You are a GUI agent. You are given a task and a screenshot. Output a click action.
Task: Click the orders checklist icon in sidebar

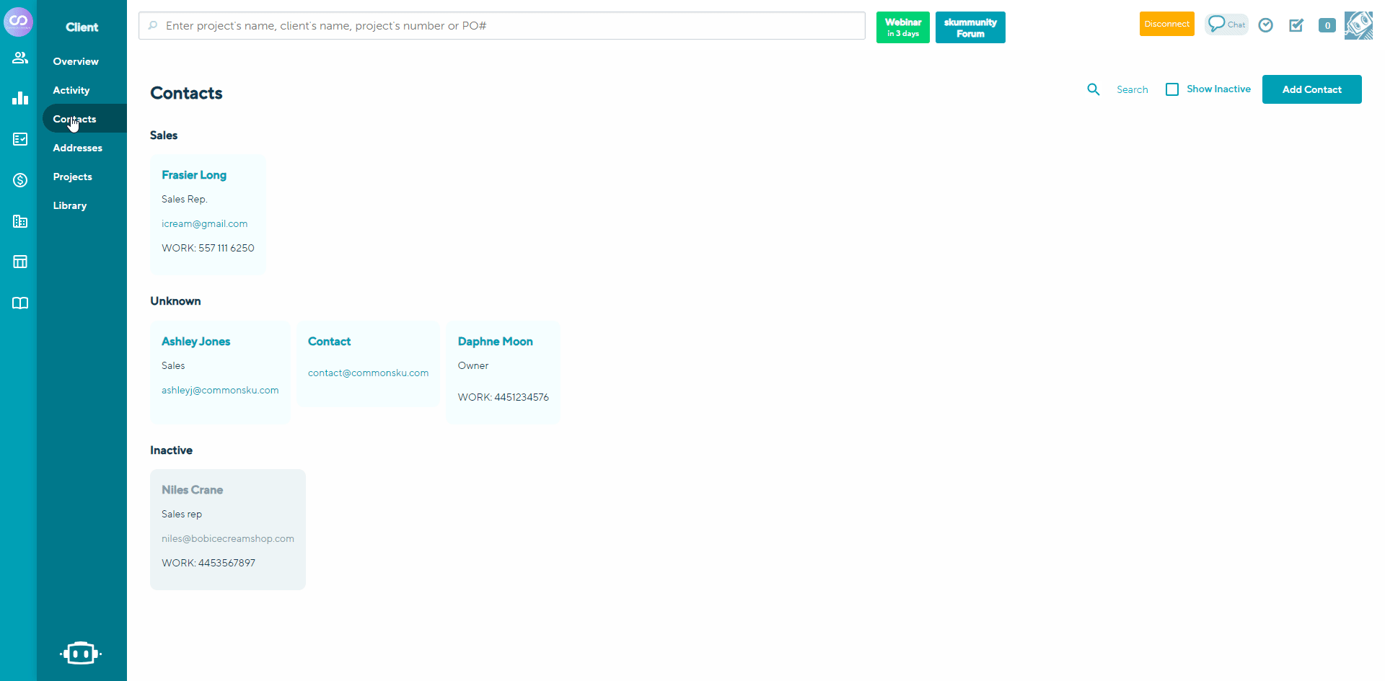click(x=19, y=139)
